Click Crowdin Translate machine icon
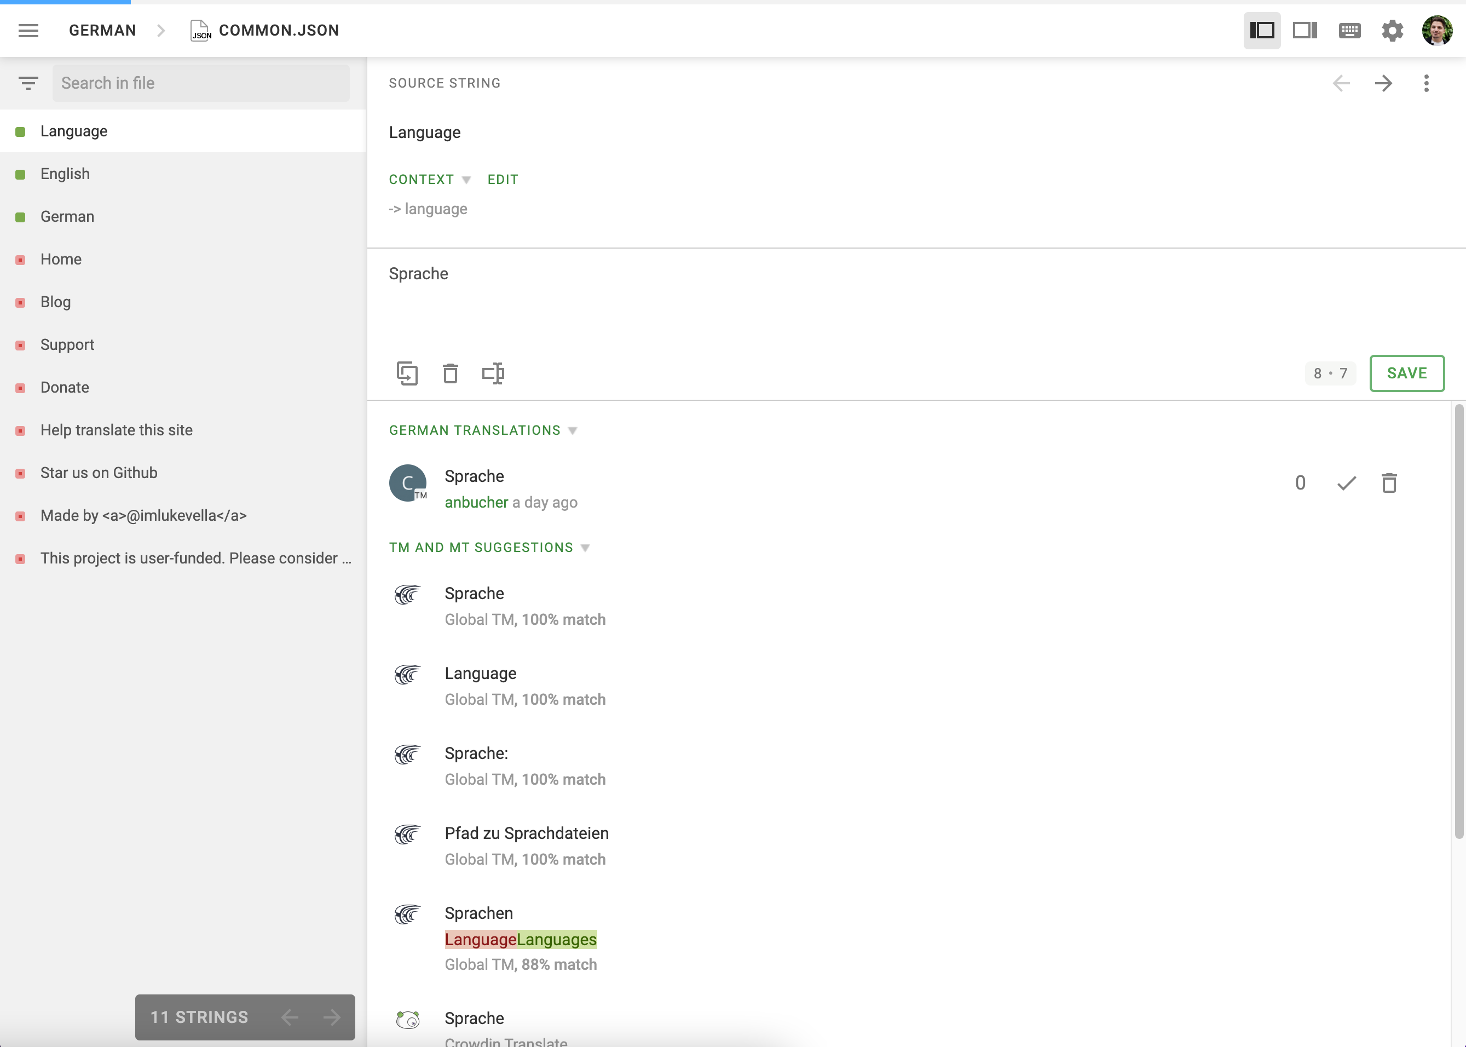 click(407, 1019)
